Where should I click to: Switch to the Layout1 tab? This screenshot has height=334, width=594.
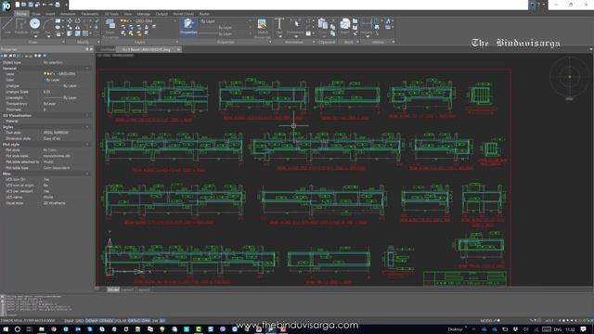pyautogui.click(x=128, y=289)
